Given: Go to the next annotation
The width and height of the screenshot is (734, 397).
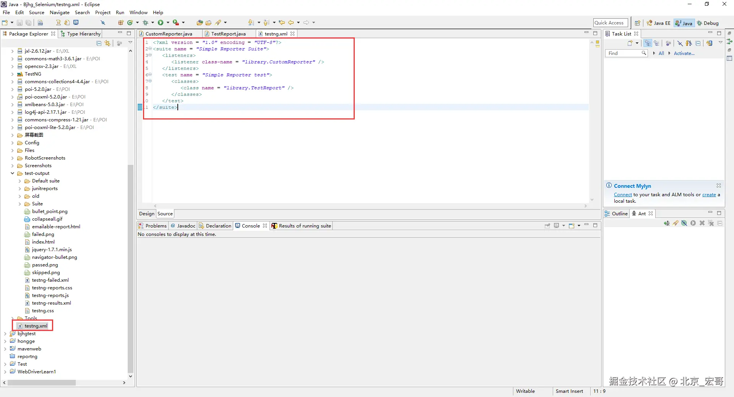Looking at the screenshot, I should point(251,23).
